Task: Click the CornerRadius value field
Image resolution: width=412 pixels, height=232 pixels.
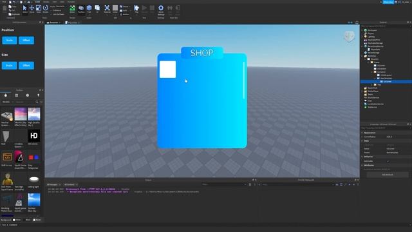Action: pyautogui.click(x=398, y=137)
